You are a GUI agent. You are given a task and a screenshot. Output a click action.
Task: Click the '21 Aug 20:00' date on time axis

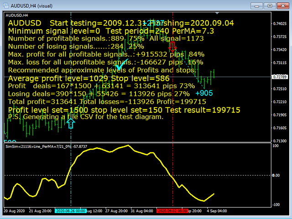coord(40,211)
